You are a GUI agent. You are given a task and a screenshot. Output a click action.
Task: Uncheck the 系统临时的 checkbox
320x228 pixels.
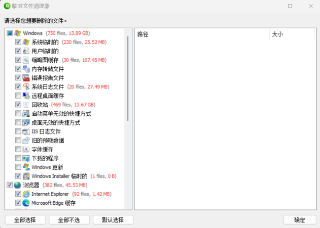(18, 42)
